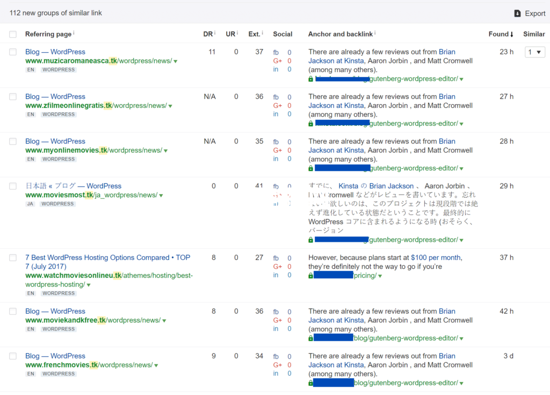
Task: Expand the frenchmovies.tk URL dropdown arrow
Action: (x=156, y=365)
